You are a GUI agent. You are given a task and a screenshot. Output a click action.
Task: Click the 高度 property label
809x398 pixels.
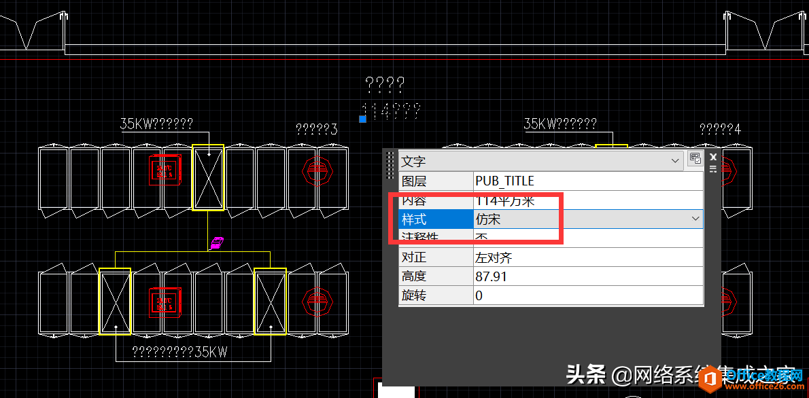(436, 276)
